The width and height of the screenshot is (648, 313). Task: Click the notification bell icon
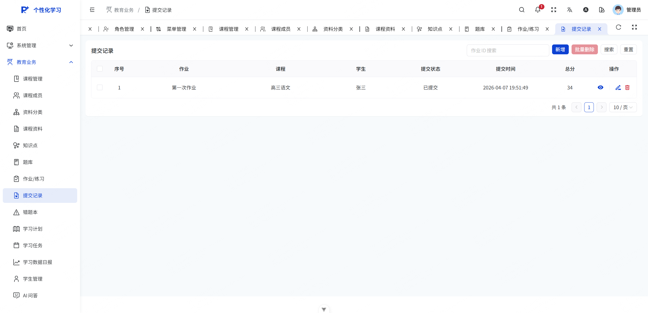point(537,10)
